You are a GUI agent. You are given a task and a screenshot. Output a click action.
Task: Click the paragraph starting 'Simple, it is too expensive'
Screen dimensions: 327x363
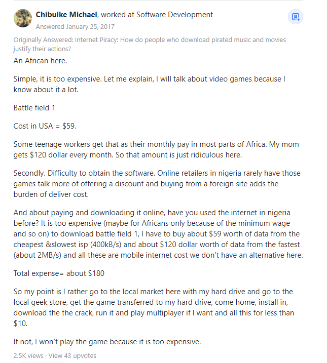150,84
